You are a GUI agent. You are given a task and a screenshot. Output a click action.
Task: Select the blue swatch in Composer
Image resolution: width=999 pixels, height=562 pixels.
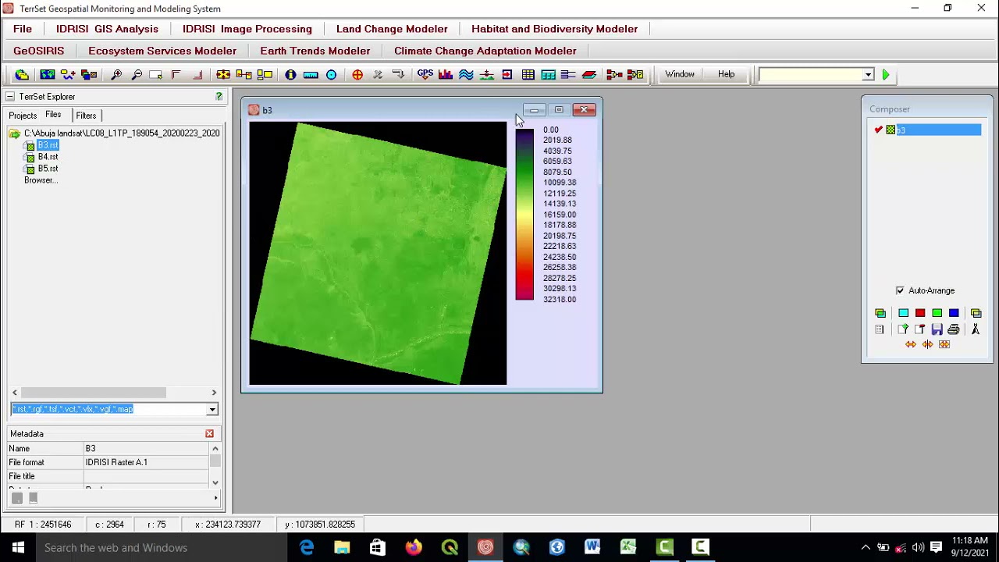click(x=954, y=313)
